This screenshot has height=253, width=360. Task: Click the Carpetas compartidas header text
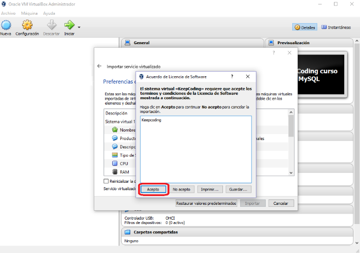[156, 232]
